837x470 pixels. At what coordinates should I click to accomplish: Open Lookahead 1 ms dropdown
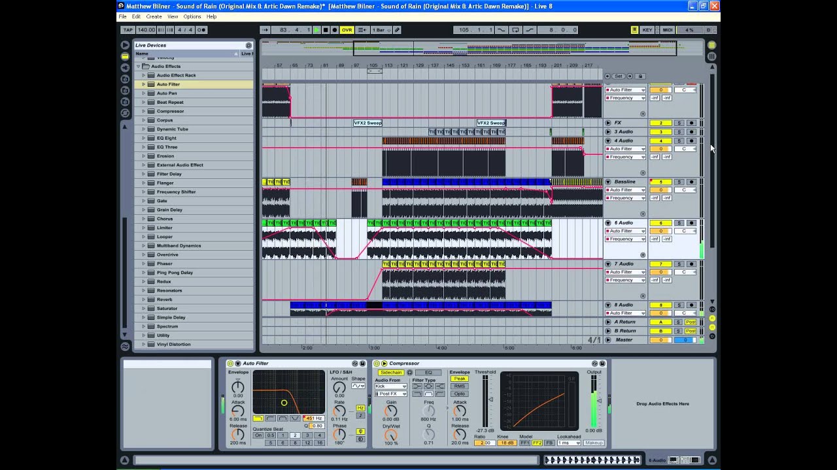[x=568, y=443]
